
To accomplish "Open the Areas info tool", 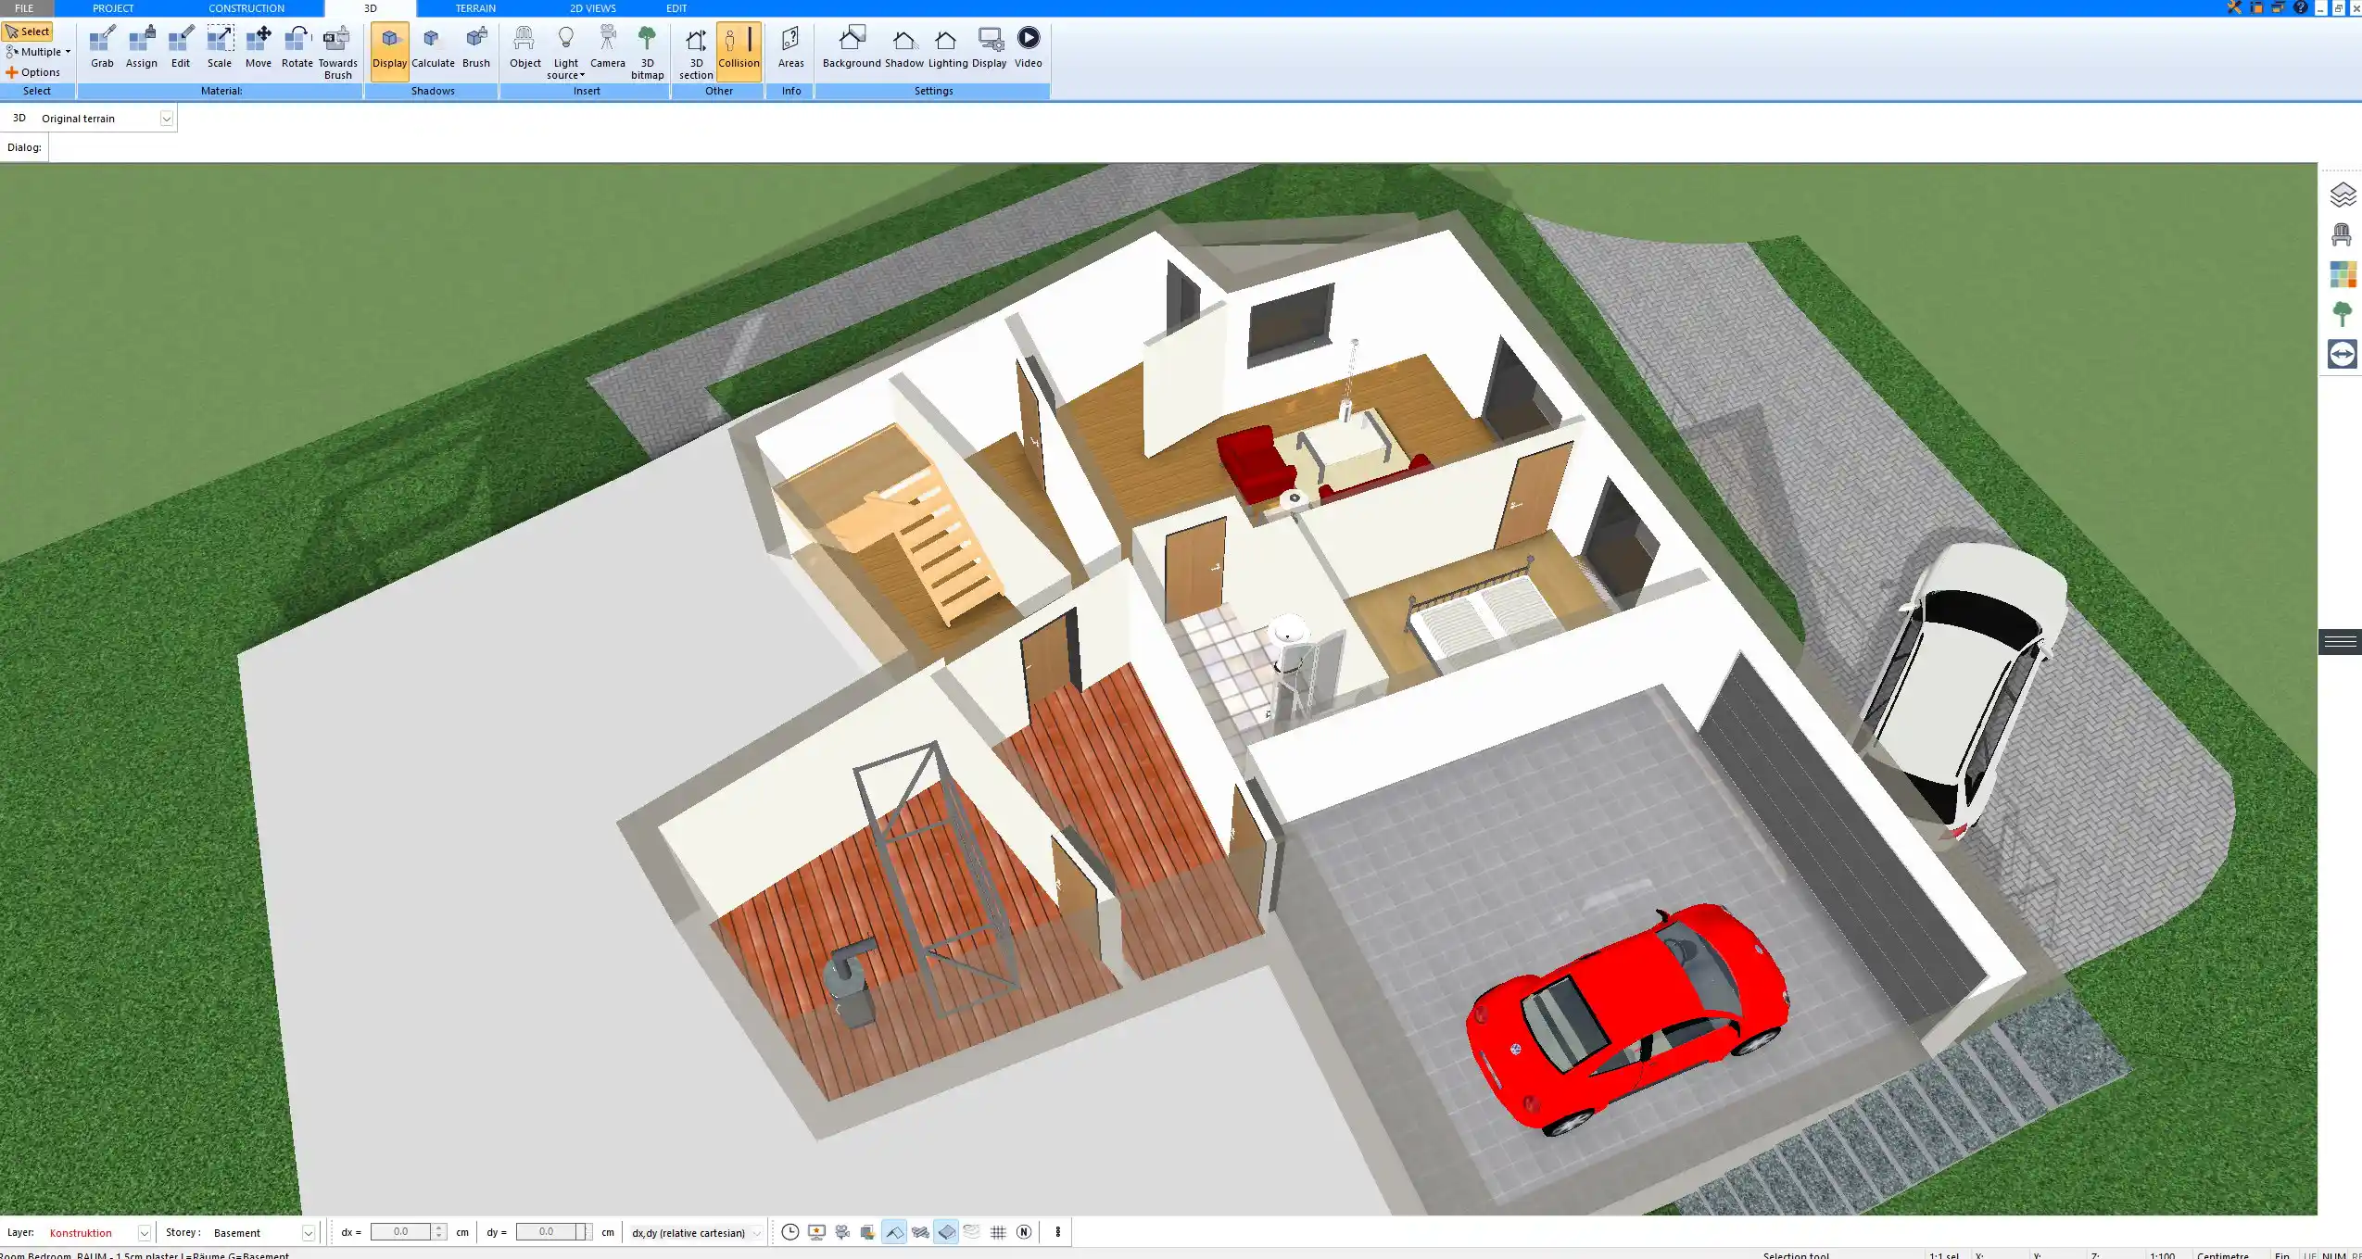I will pos(790,48).
